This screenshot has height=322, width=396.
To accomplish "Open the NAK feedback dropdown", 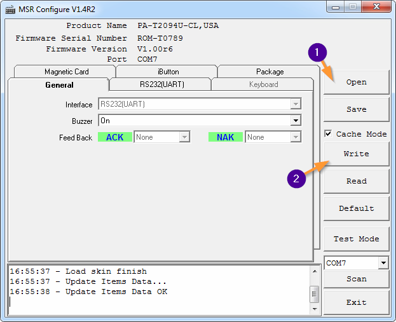I will tap(296, 137).
